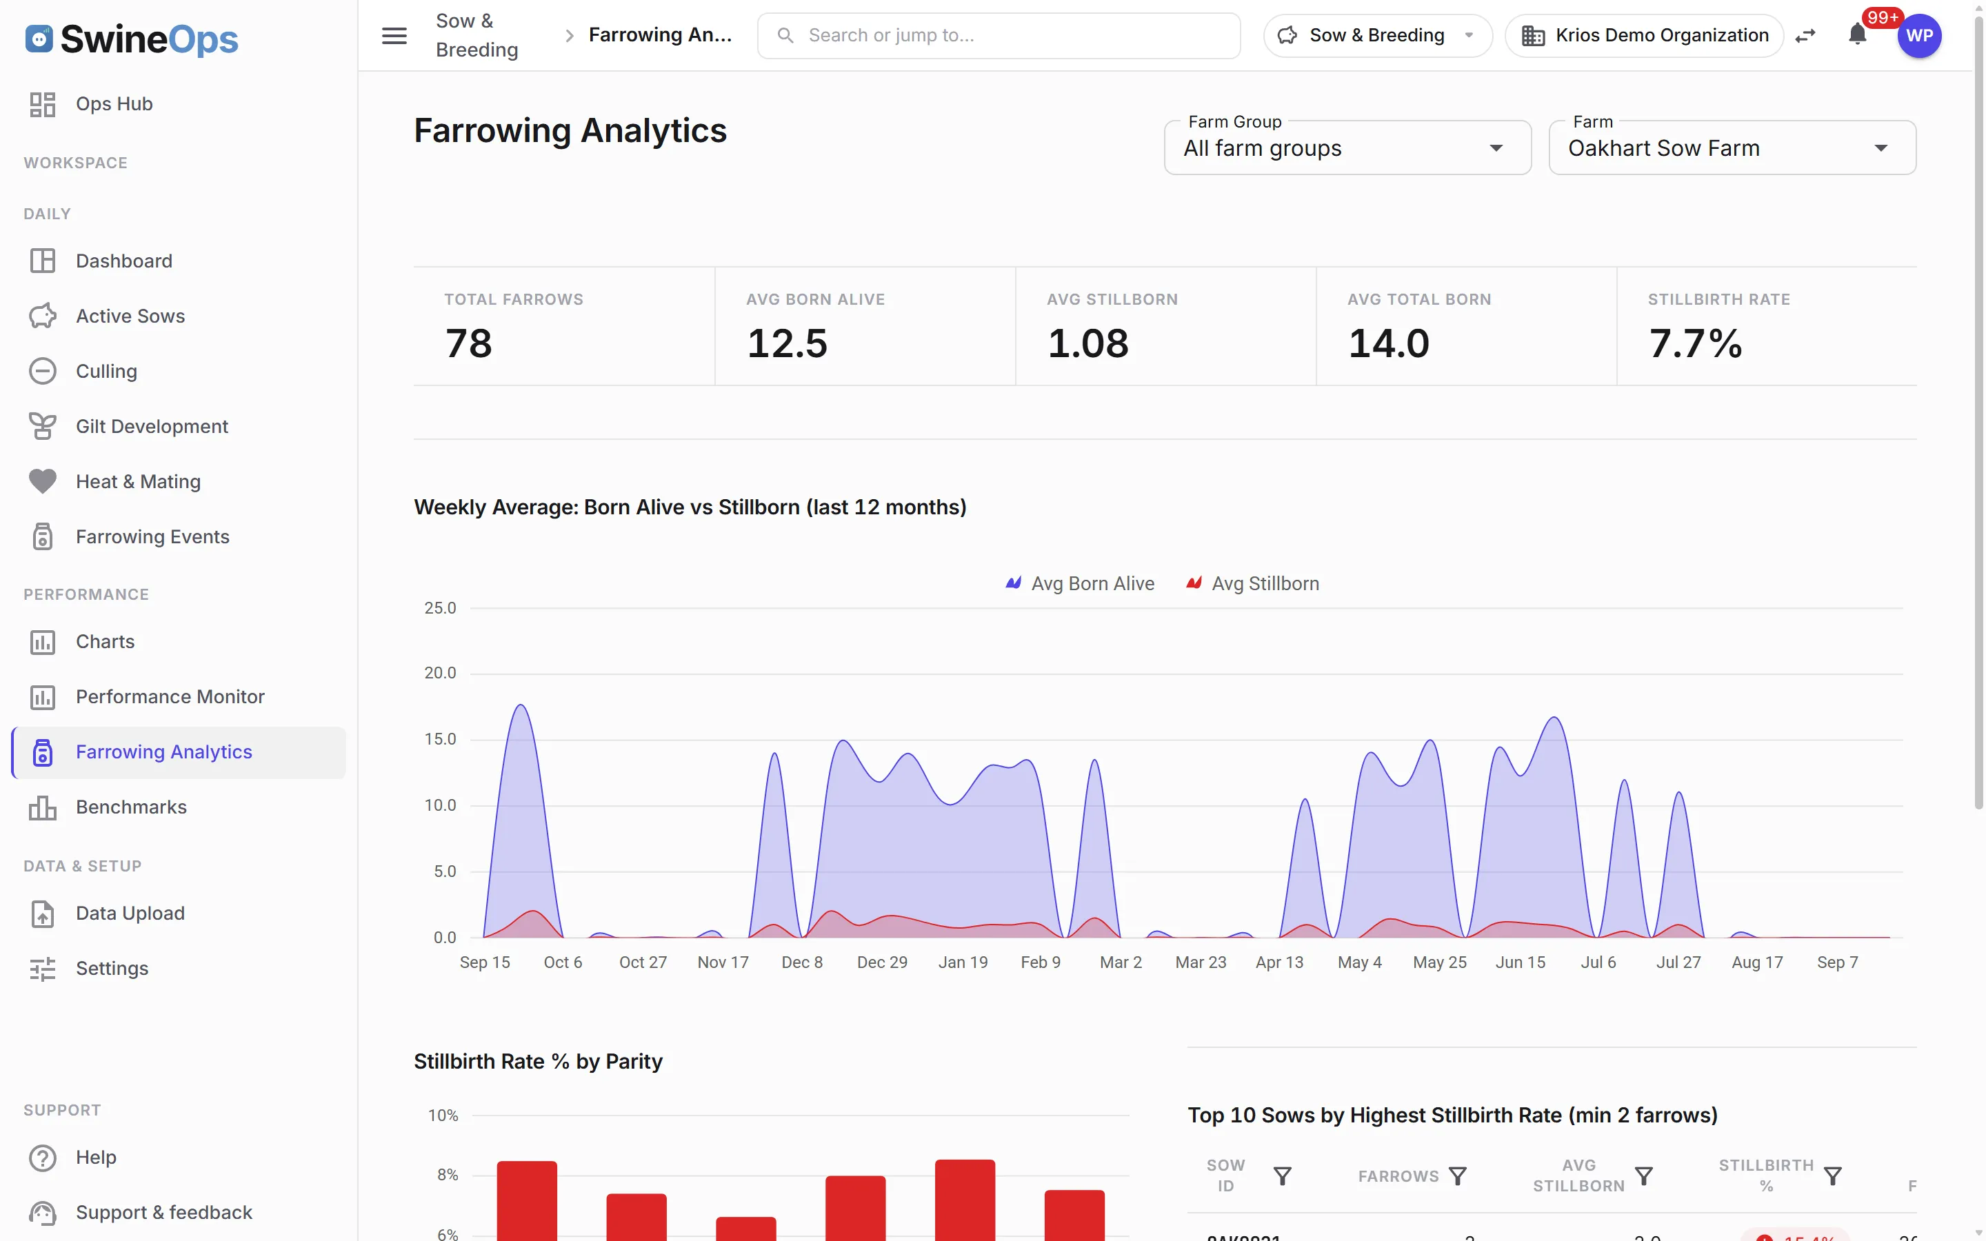1986x1241 pixels.
Task: Open Settings page
Action: coord(179,969)
